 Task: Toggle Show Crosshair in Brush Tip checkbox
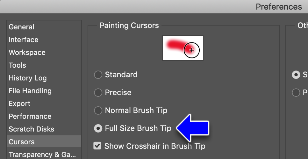(97, 146)
